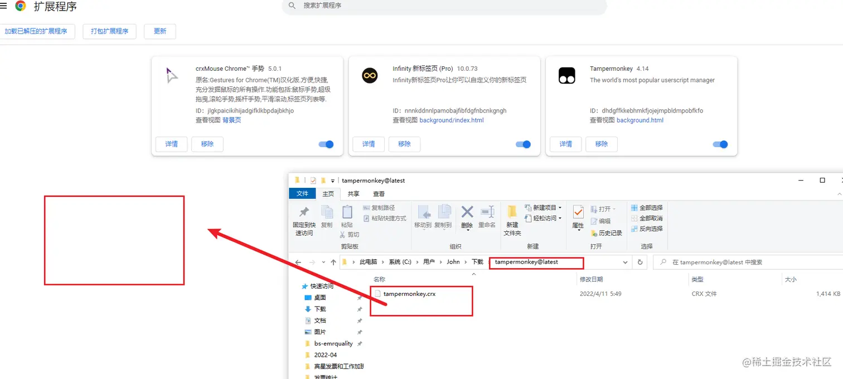Image resolution: width=843 pixels, height=379 pixels.
Task: Open the 文件 tab in Explorer
Action: pos(303,193)
